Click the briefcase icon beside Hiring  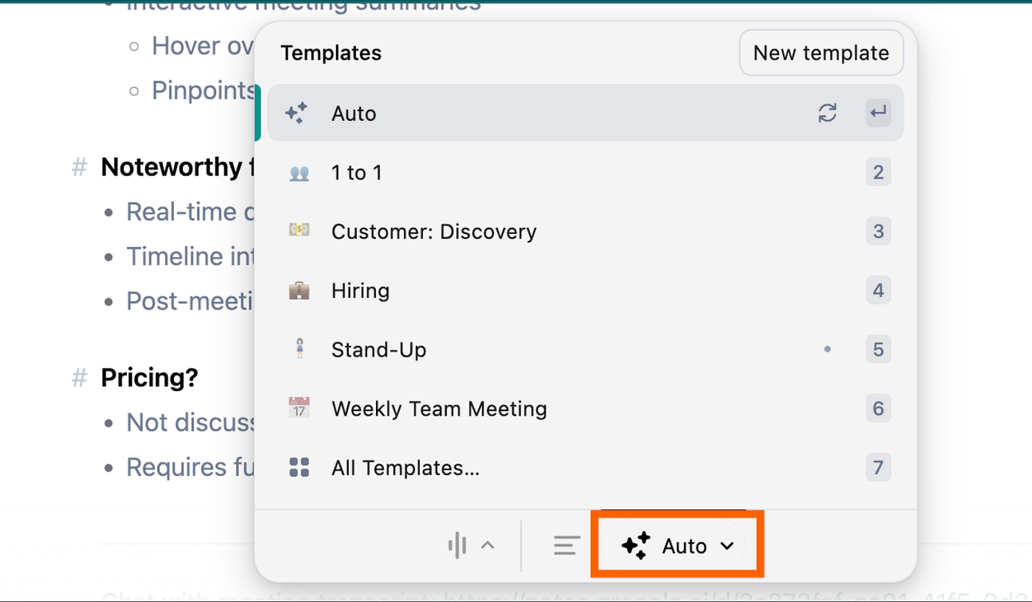coord(299,290)
